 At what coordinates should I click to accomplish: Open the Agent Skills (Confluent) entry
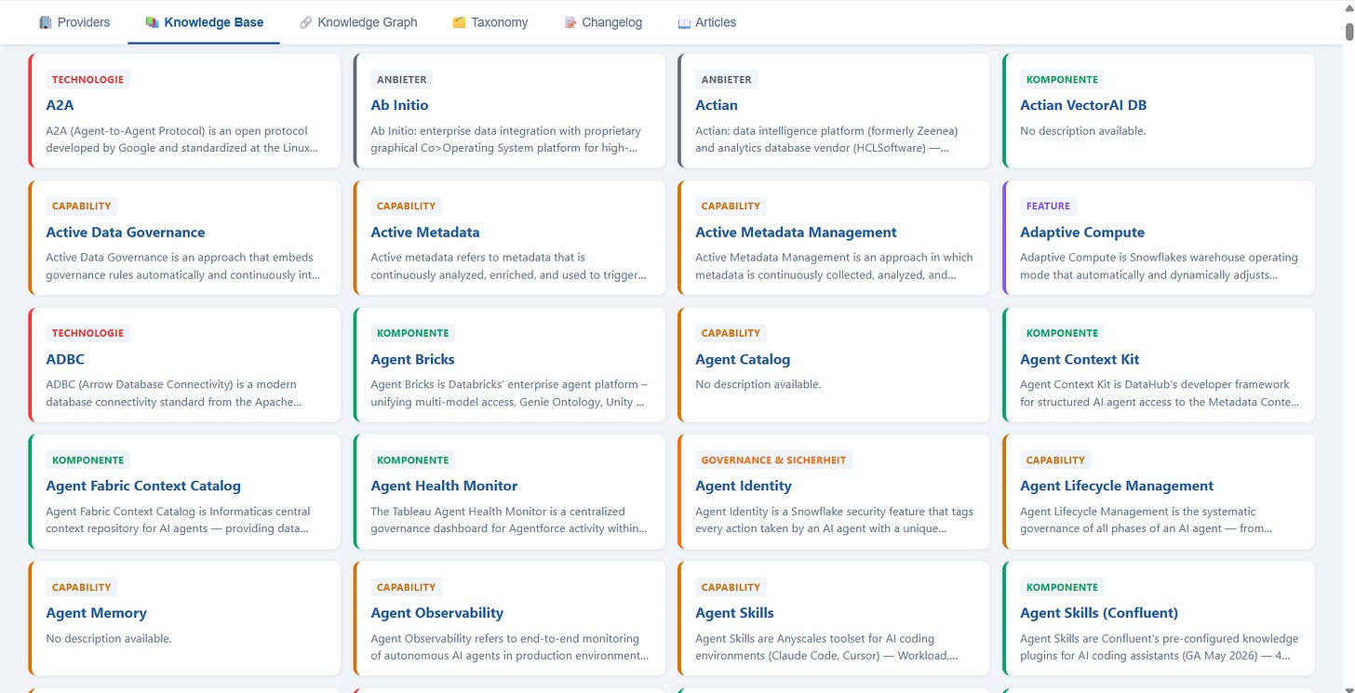pos(1099,613)
